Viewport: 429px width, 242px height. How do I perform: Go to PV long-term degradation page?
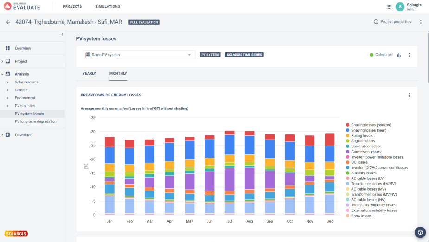pyautogui.click(x=35, y=121)
